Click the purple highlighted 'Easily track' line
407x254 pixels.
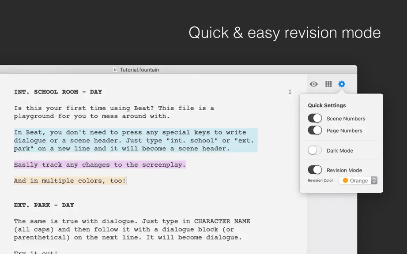[x=100, y=164]
